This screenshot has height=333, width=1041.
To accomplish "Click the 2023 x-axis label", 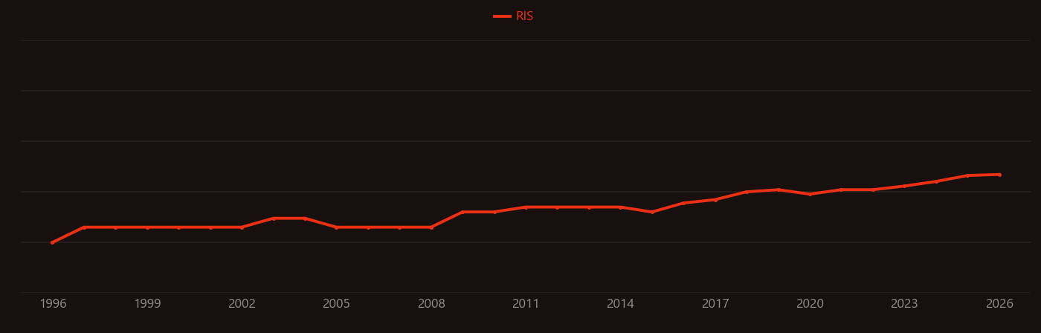I will tap(904, 303).
